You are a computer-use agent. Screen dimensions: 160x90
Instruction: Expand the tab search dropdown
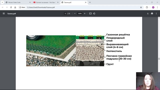click(x=2, y=2)
